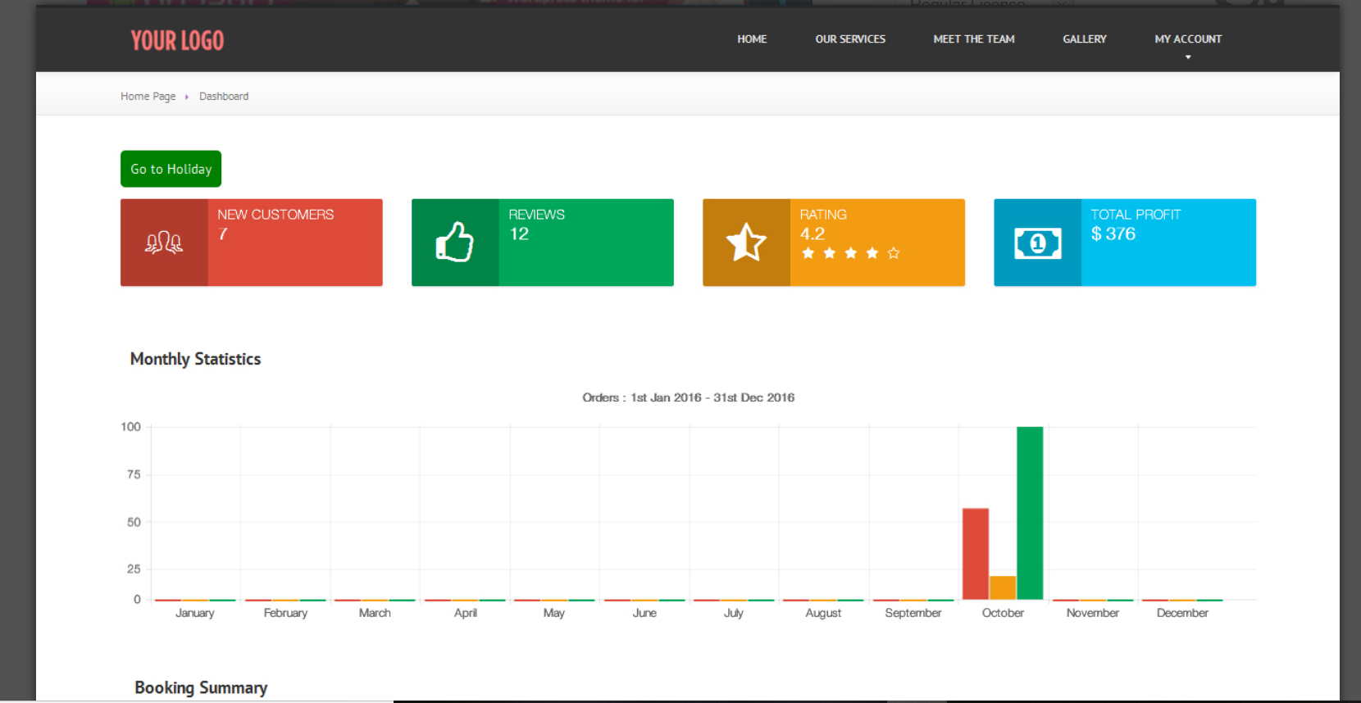Go to the Gallery page
The image size is (1361, 703).
point(1085,39)
